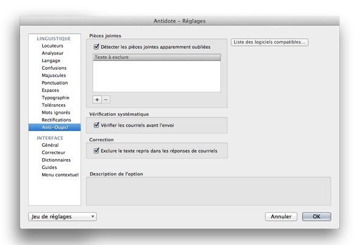Image resolution: width=363 pixels, height=245 pixels.
Task: Open Ponctuation settings
Action: [x=55, y=83]
